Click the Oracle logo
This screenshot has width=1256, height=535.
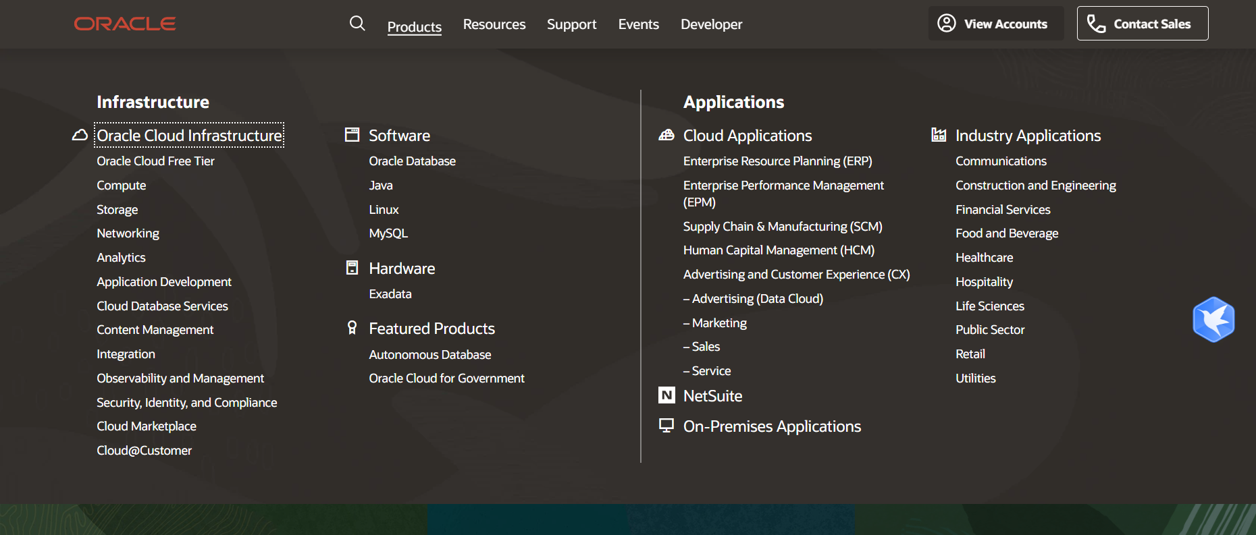coord(125,24)
